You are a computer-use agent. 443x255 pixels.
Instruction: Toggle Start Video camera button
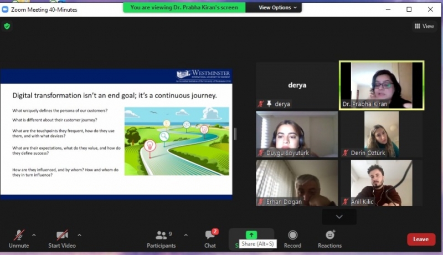pos(61,238)
